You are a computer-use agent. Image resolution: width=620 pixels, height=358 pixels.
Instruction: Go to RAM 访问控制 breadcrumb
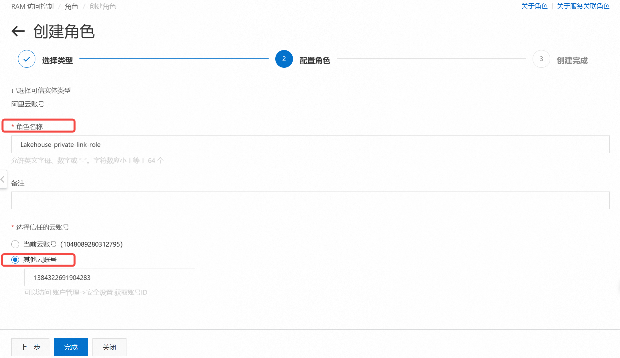tap(32, 6)
